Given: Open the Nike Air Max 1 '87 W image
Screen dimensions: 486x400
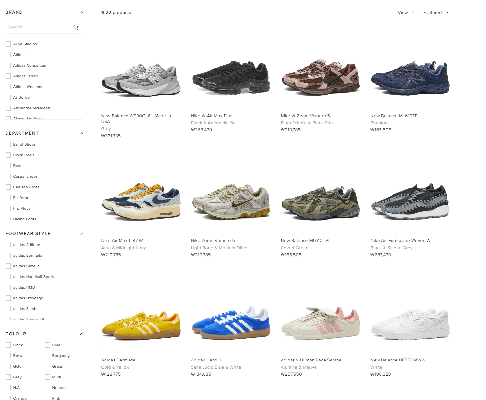Looking at the screenshot, I should [141, 202].
